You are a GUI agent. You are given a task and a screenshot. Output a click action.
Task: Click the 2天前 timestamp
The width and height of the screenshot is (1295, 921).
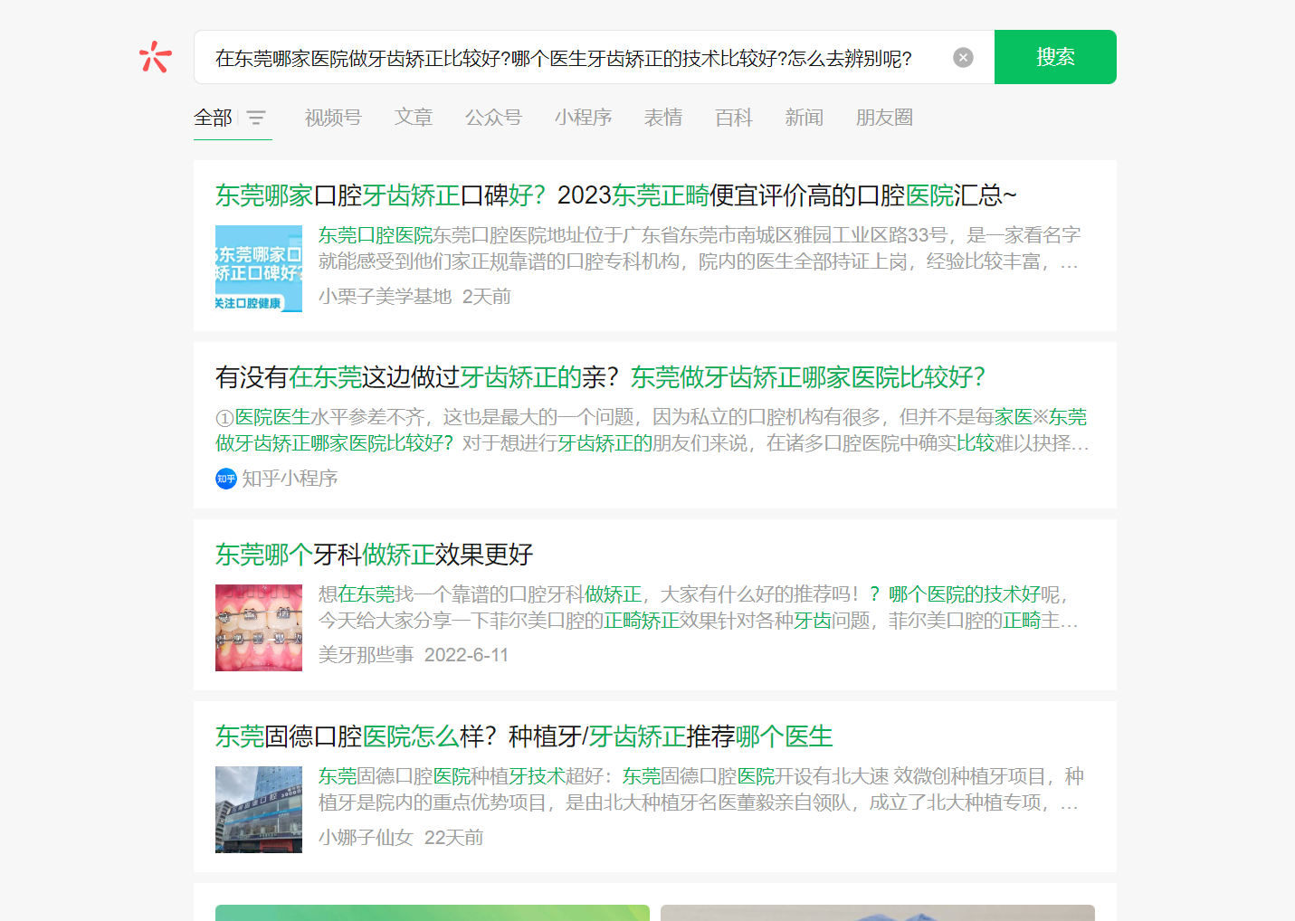(x=487, y=297)
